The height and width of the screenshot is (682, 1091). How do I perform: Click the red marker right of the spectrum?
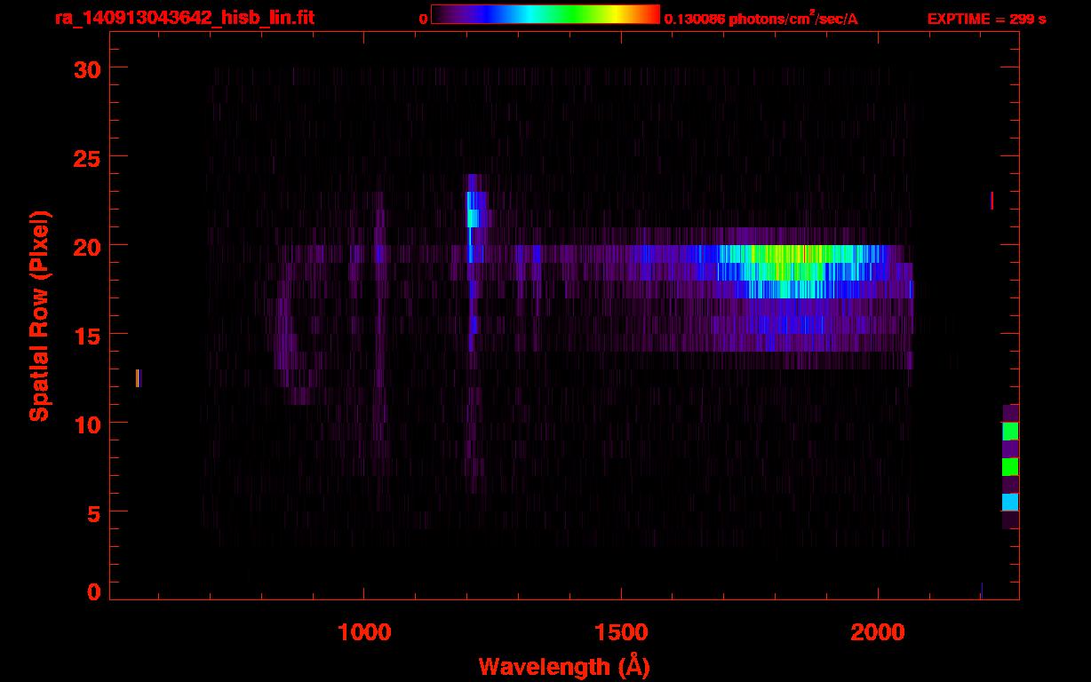coord(991,201)
